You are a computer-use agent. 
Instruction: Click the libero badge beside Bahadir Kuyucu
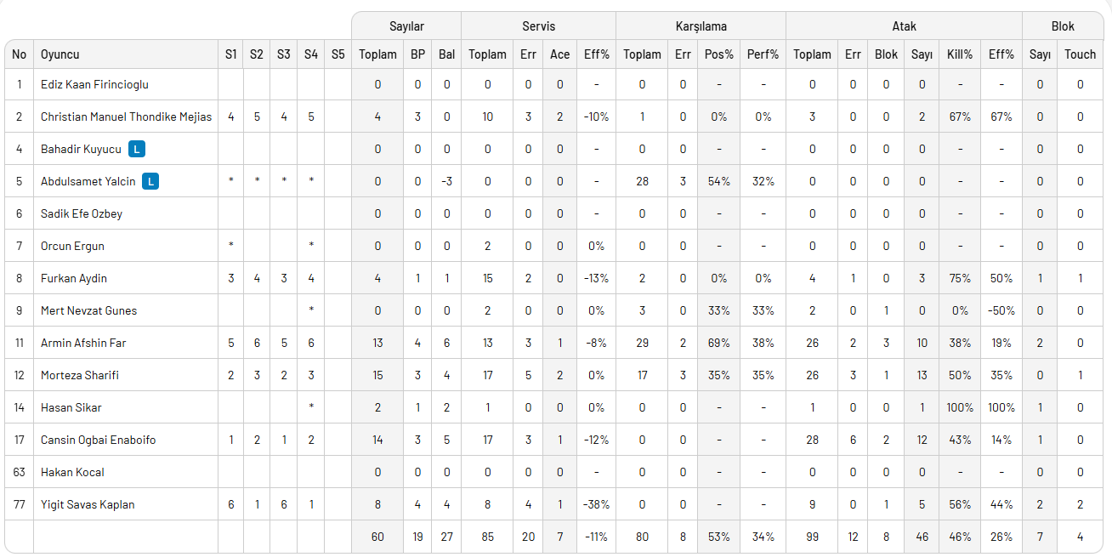pos(137,150)
